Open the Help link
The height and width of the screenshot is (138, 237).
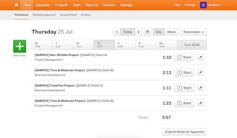point(177,5)
